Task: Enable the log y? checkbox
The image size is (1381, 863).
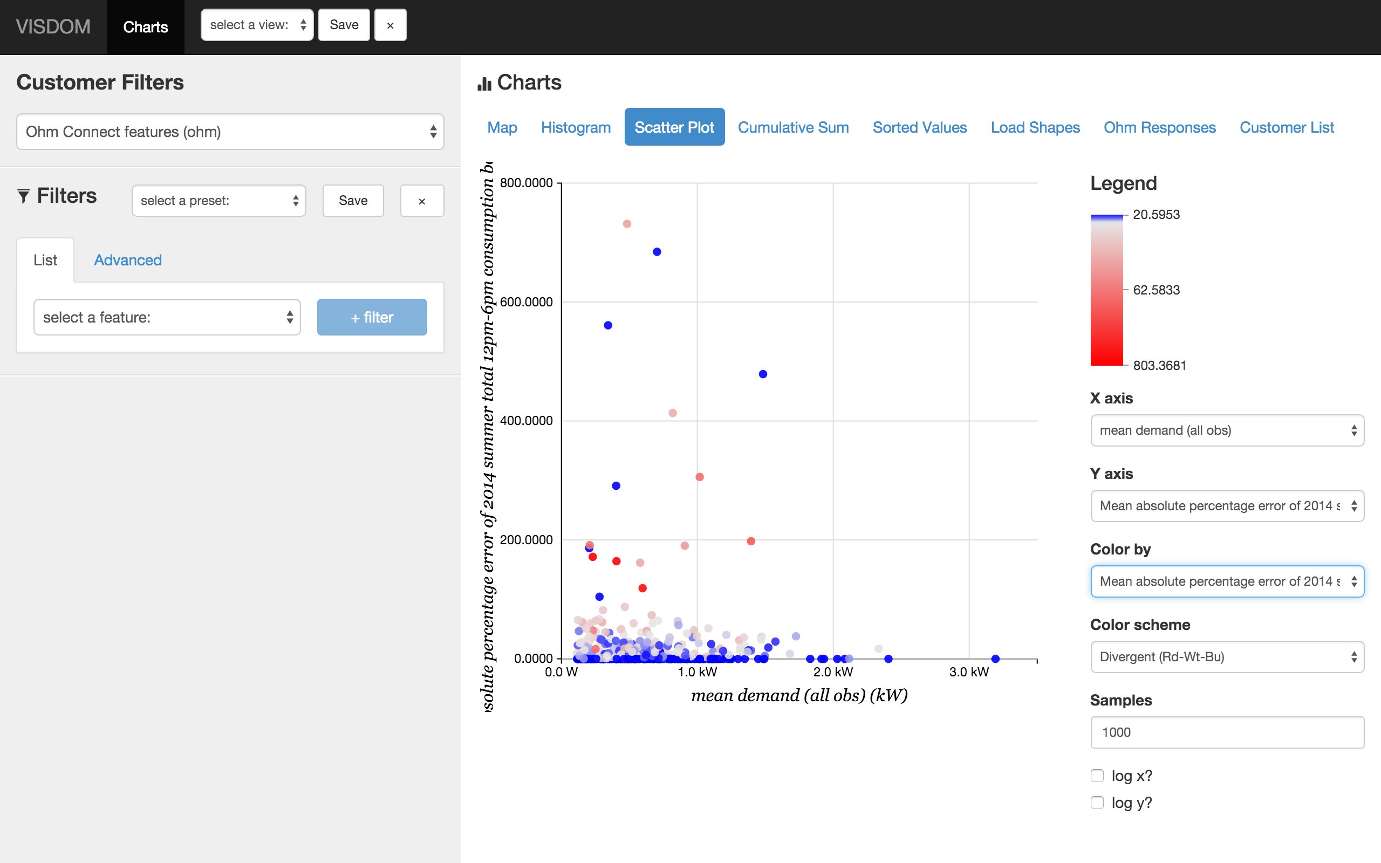Action: click(1097, 803)
